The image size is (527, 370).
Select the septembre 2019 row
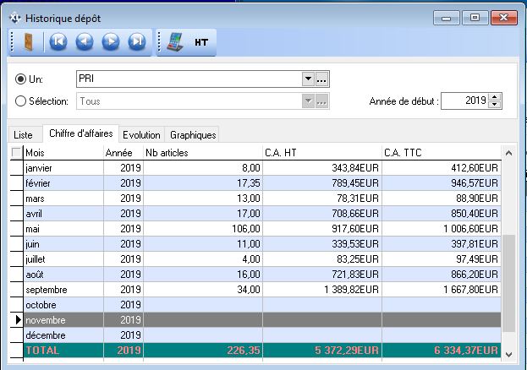(254, 290)
